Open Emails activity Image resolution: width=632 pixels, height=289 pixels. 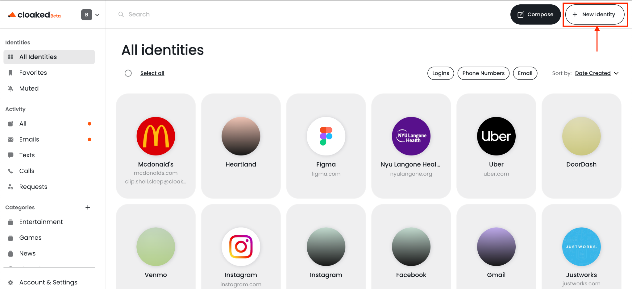click(49, 139)
